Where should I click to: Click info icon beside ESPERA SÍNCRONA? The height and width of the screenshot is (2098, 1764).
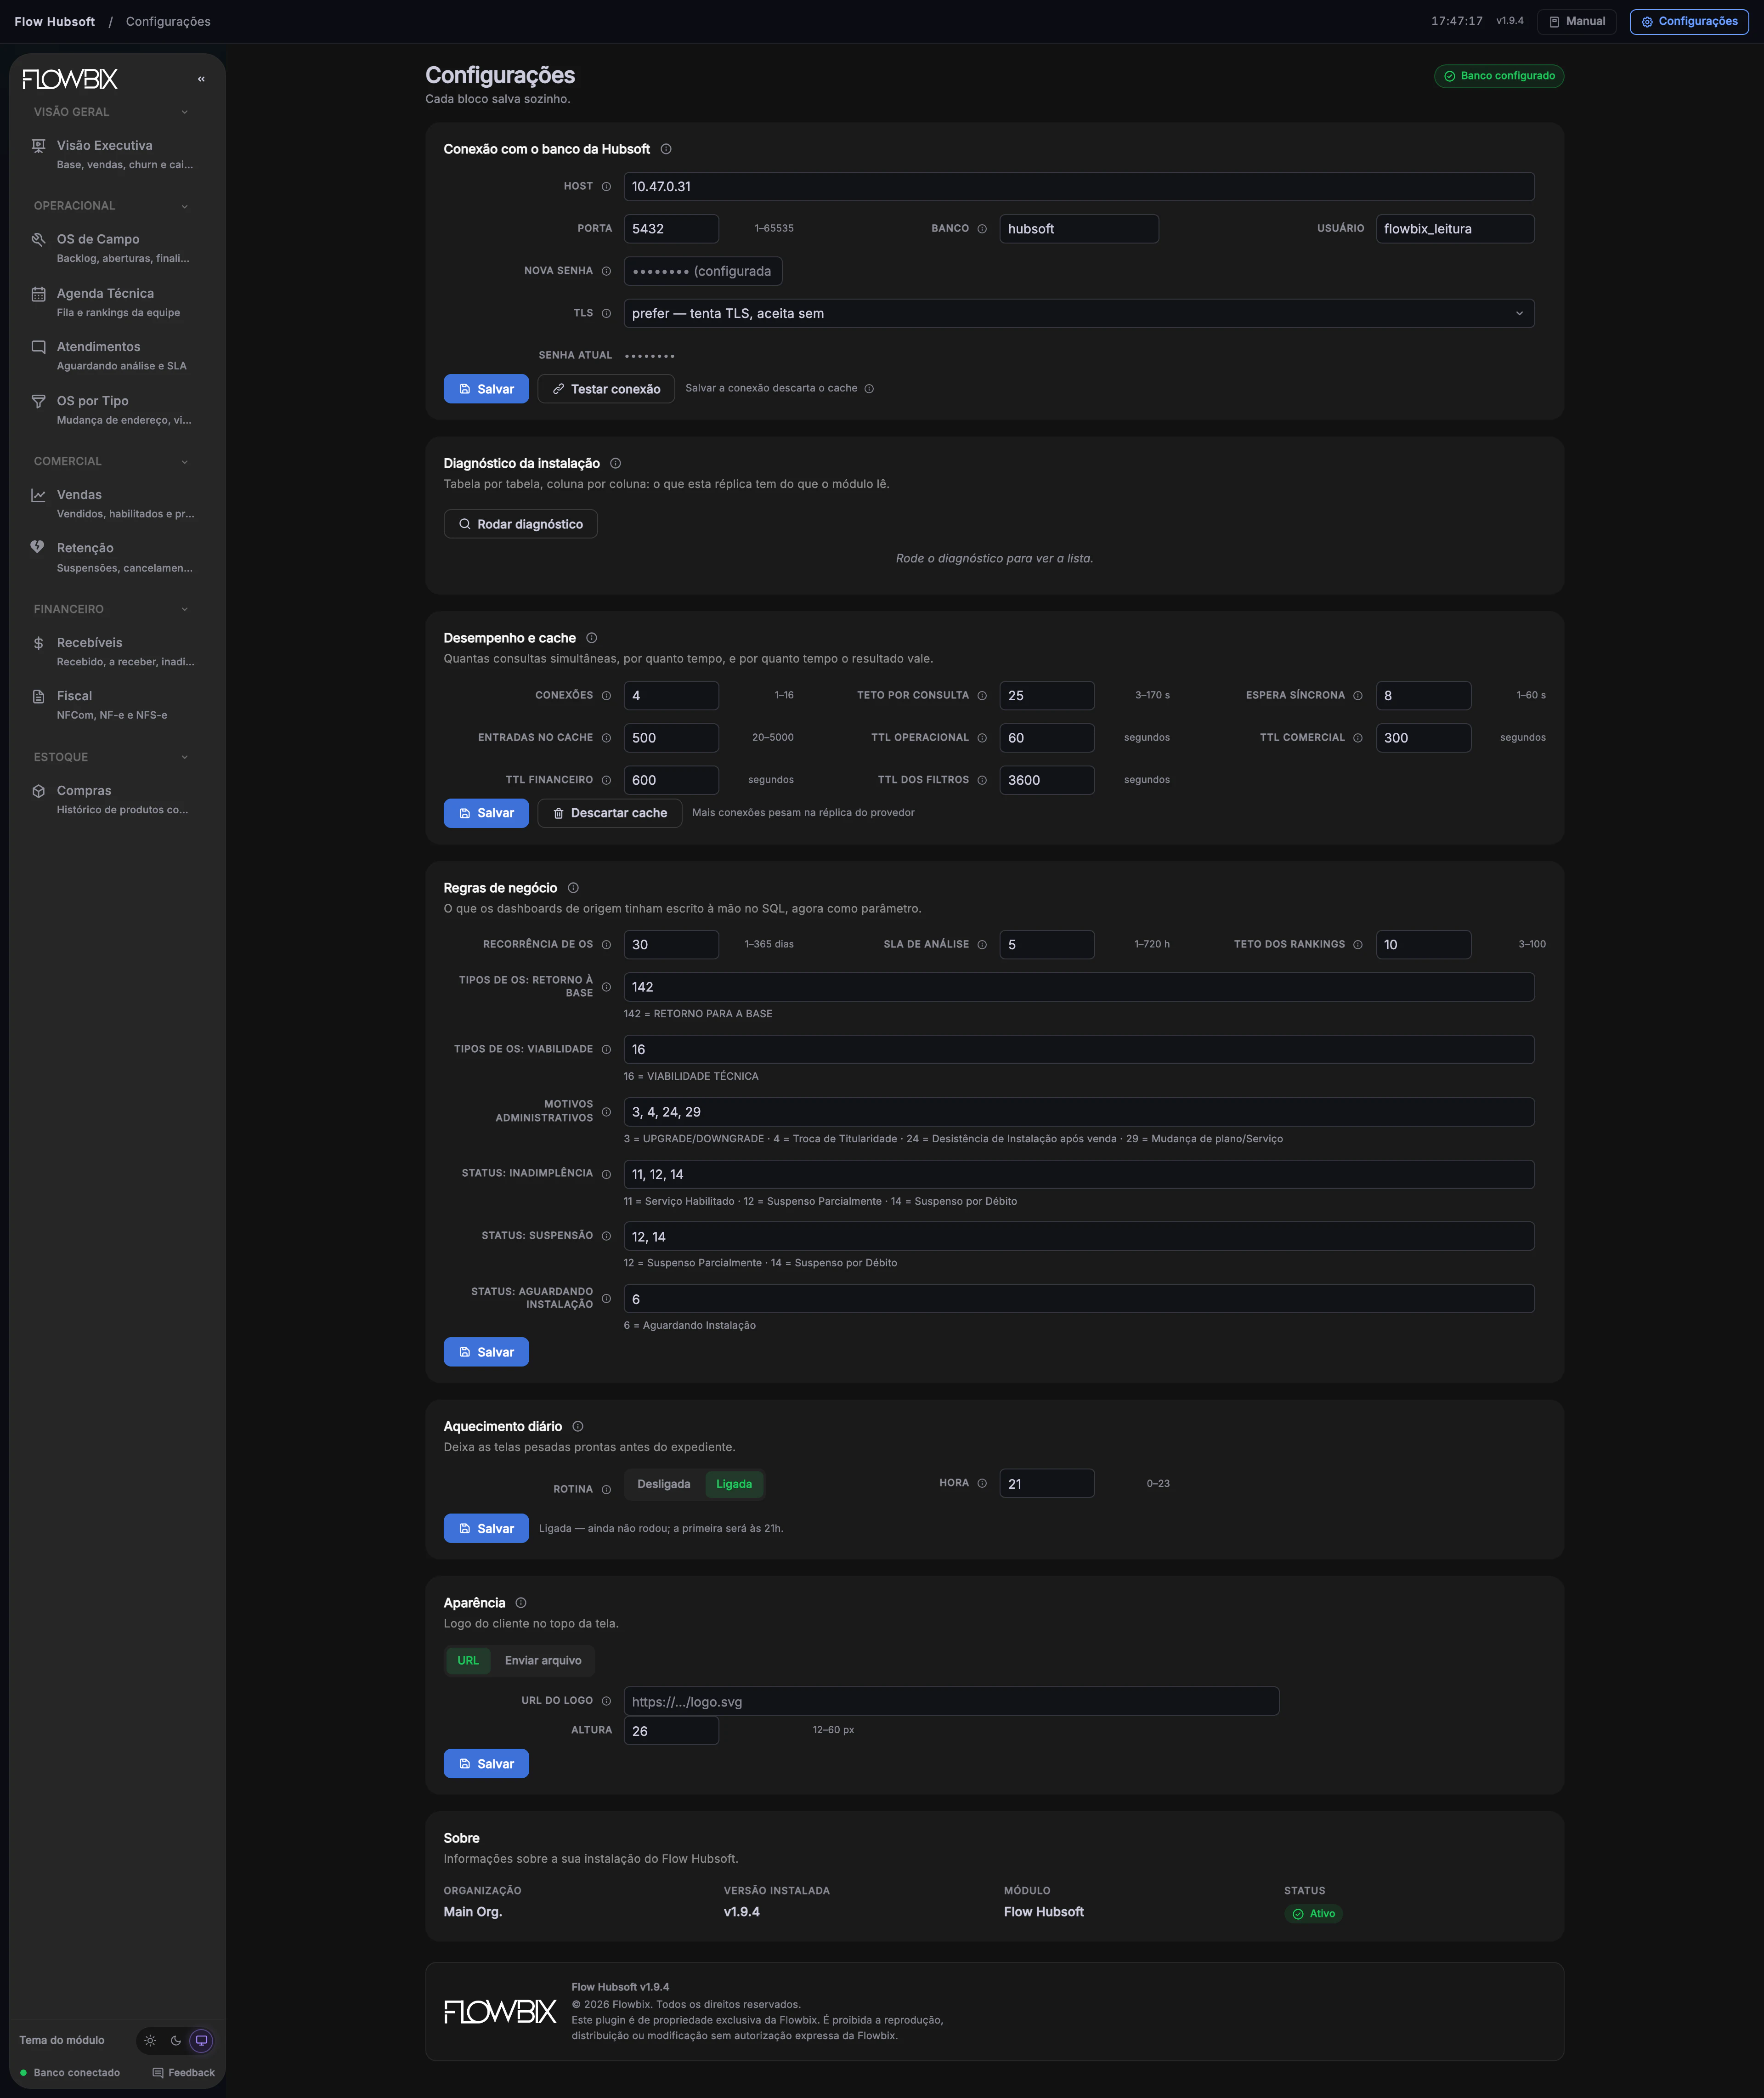click(1358, 696)
